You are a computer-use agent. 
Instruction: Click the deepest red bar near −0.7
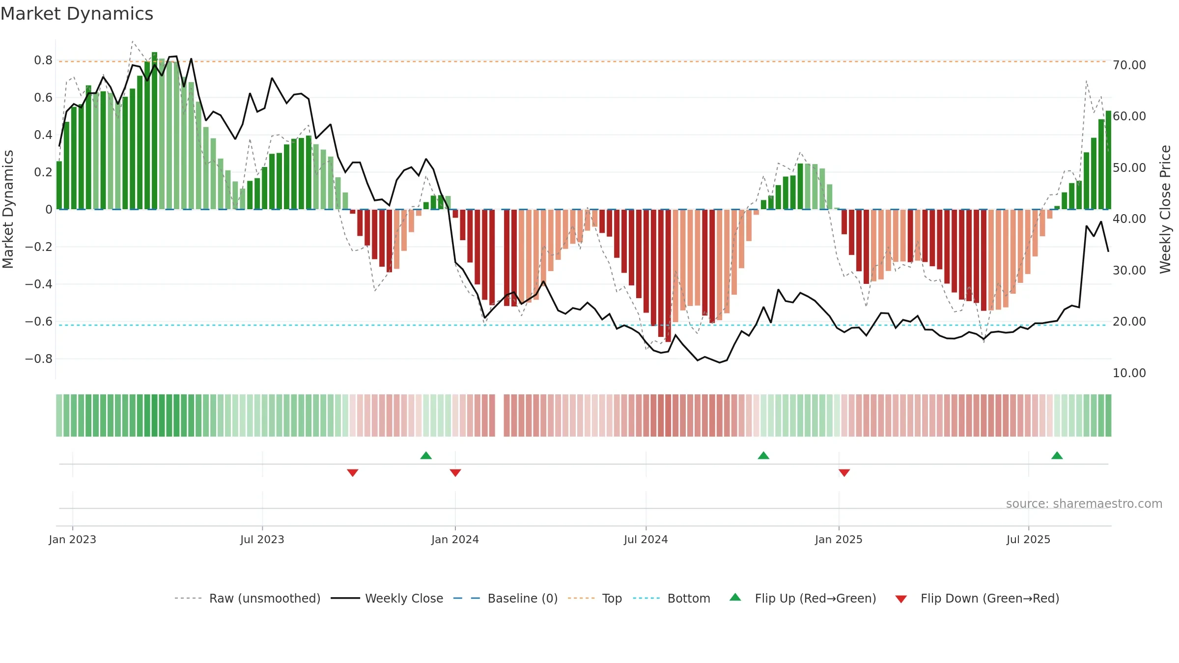click(x=668, y=276)
